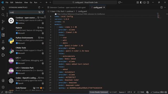The height and width of the screenshot is (94, 168).
Task: Split the editor right
Action: (161, 7)
